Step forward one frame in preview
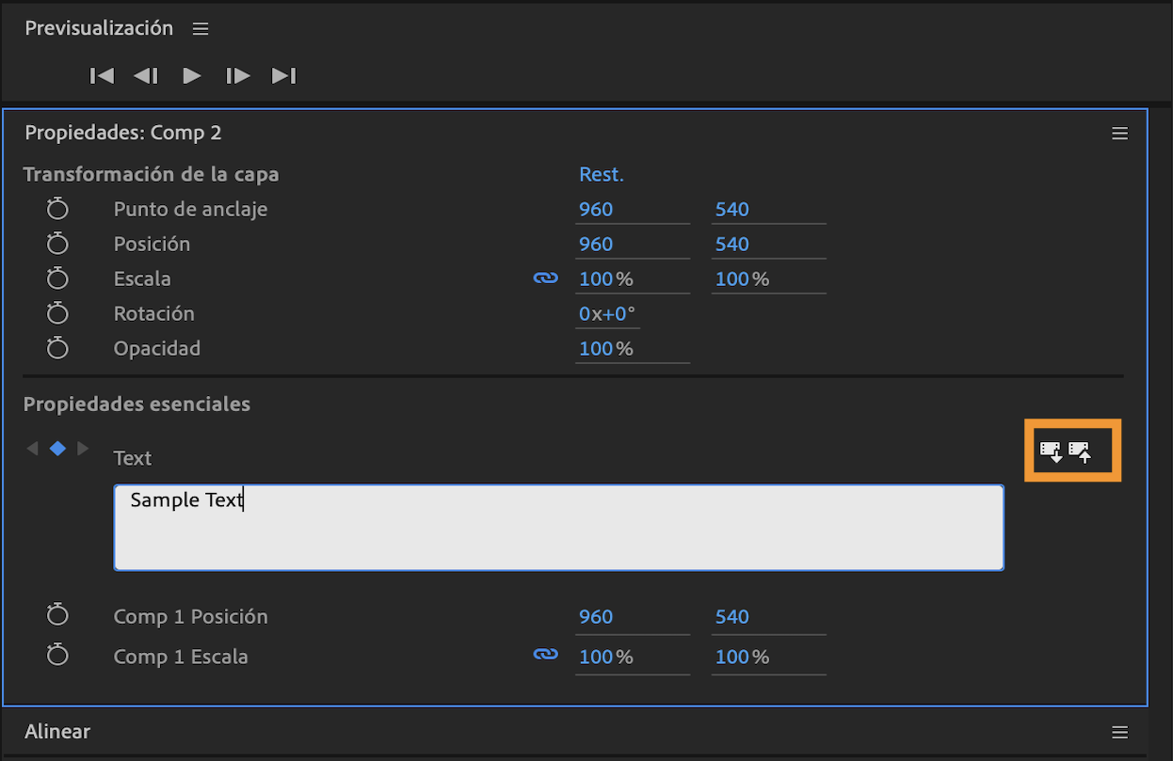1173x761 pixels. pyautogui.click(x=238, y=75)
